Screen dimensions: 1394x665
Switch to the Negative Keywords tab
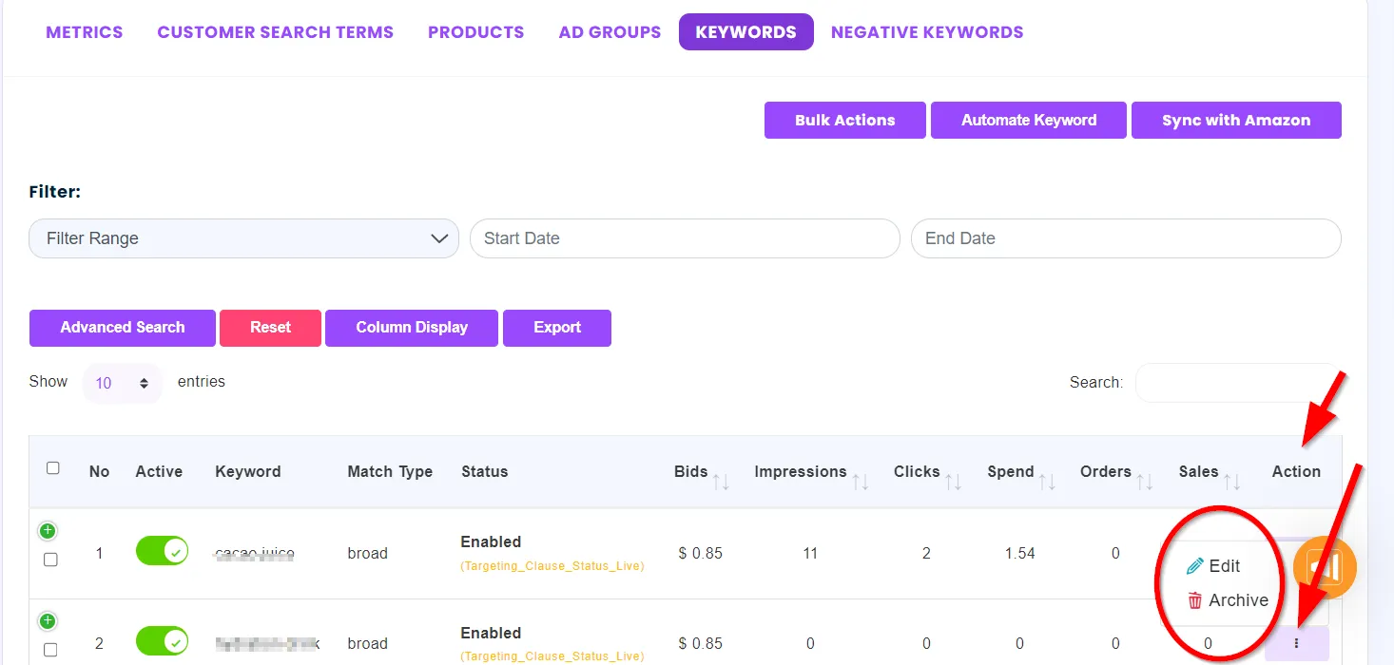(x=926, y=32)
